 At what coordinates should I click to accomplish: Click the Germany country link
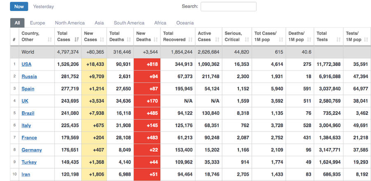tap(31, 150)
